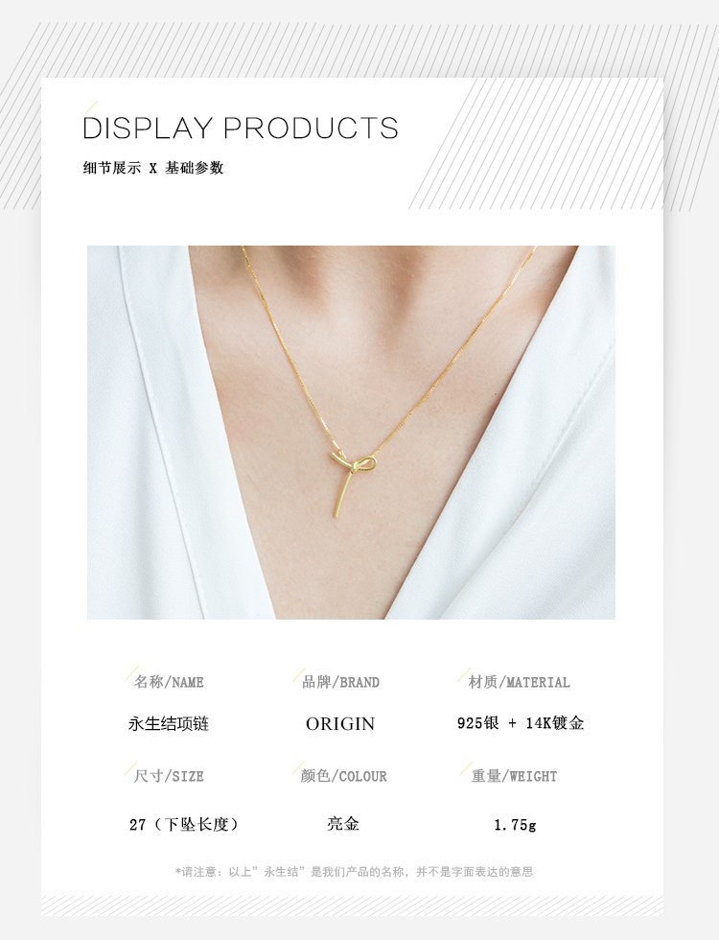Select the 材质/MATERIAL label
This screenshot has width=719, height=940.
click(x=519, y=682)
